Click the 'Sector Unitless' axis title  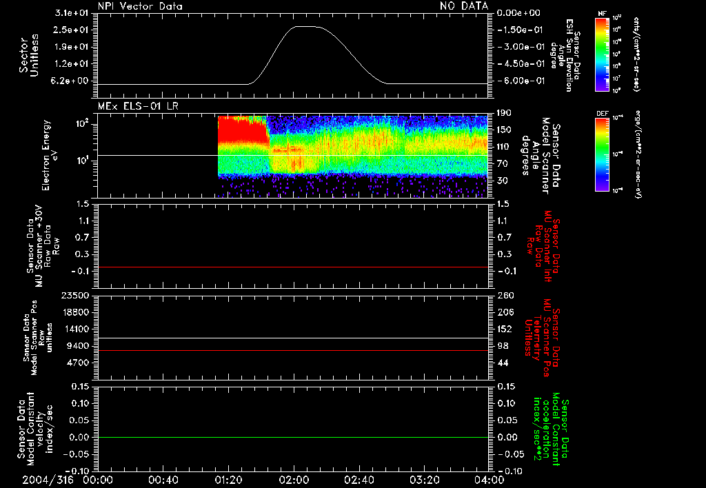29,55
